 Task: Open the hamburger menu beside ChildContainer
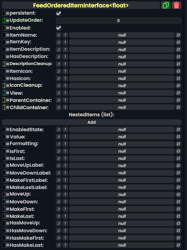8,107
